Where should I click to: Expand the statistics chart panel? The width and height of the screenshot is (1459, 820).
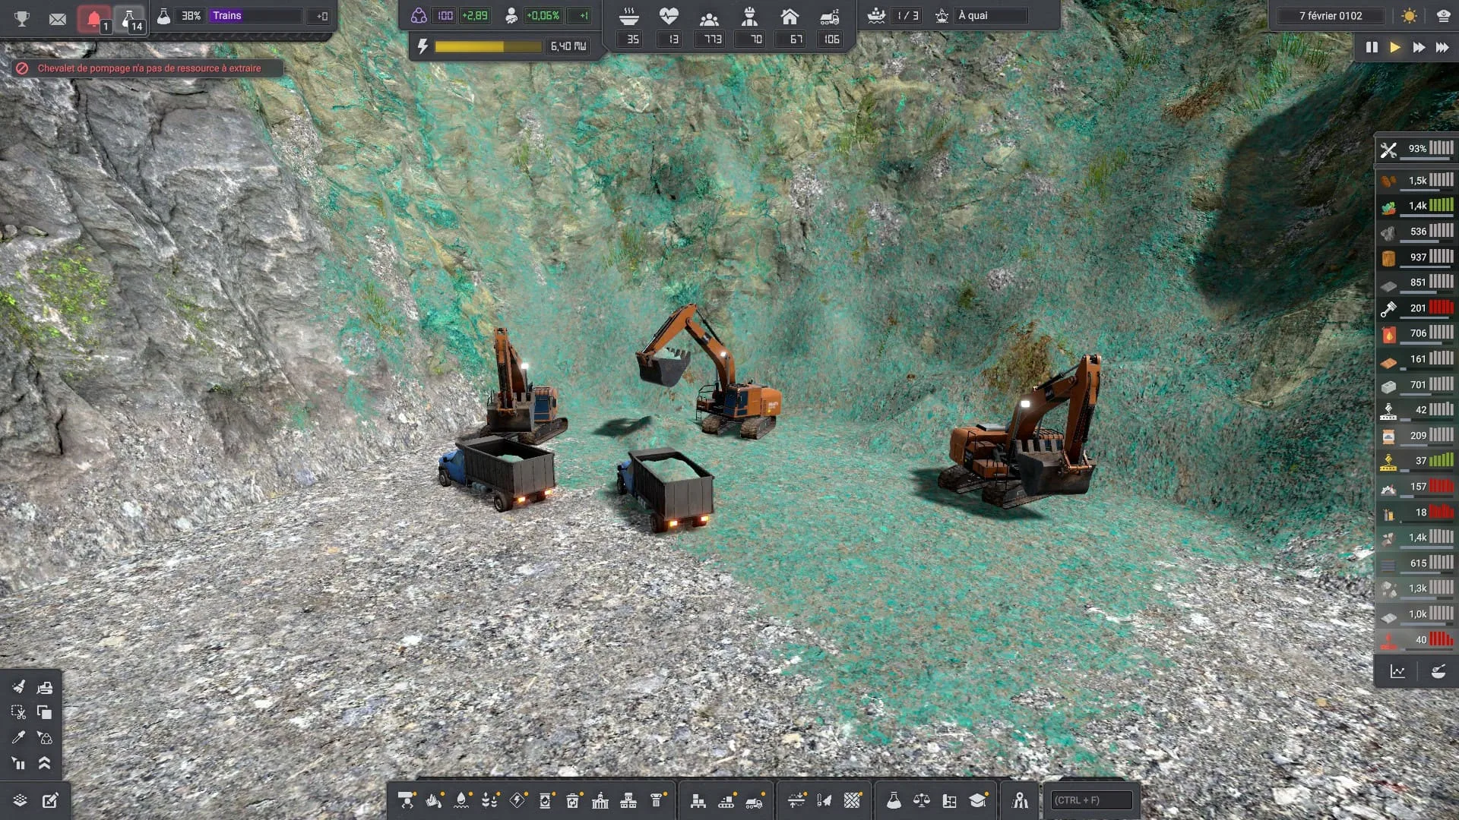click(x=1397, y=671)
